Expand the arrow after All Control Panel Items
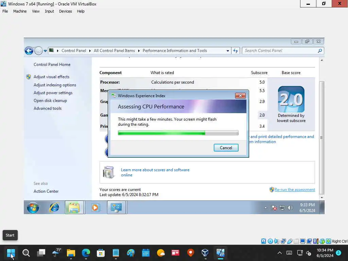Viewport: 348px width, 261px height. point(139,51)
